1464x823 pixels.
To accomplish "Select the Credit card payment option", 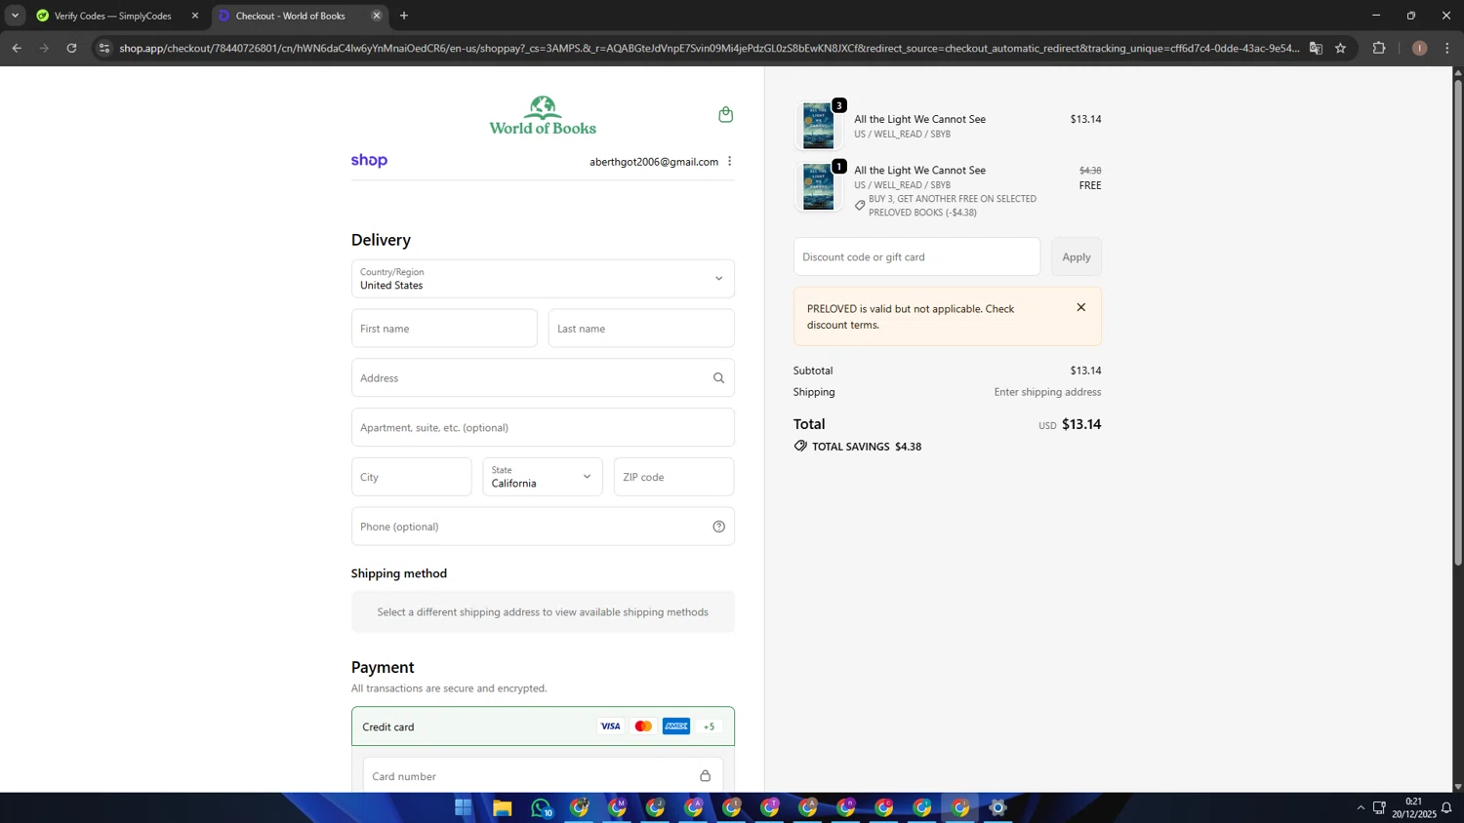I will [543, 726].
